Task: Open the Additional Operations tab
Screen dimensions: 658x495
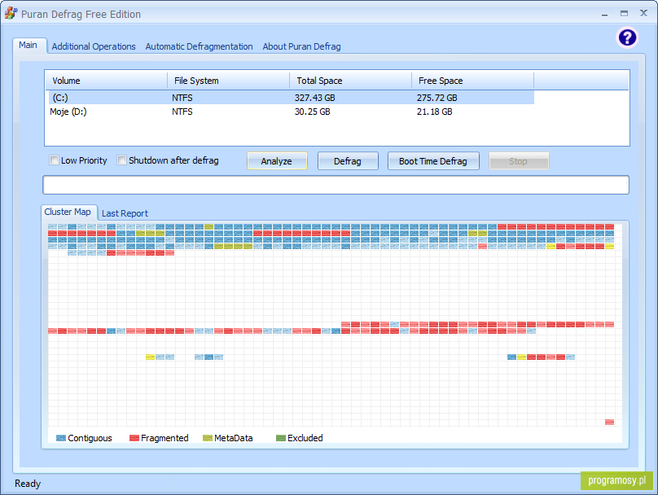Action: (94, 46)
